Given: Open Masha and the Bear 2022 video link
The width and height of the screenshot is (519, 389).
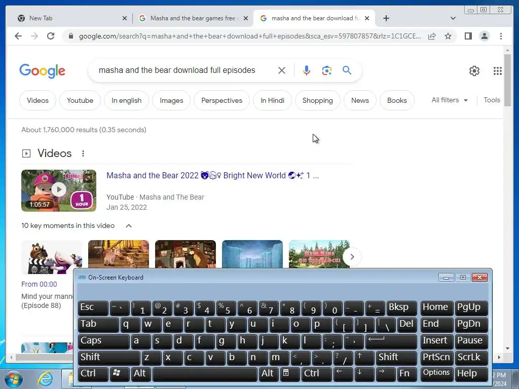Looking at the screenshot, I should coord(212,175).
